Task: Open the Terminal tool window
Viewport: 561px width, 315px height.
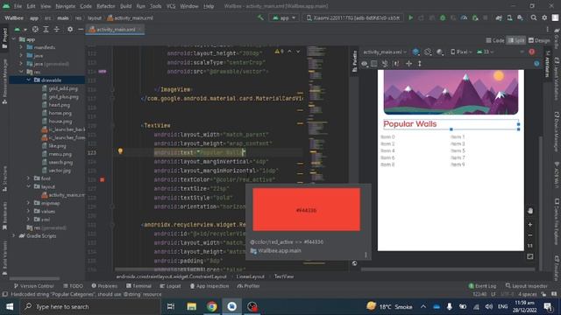Action: pyautogui.click(x=138, y=286)
